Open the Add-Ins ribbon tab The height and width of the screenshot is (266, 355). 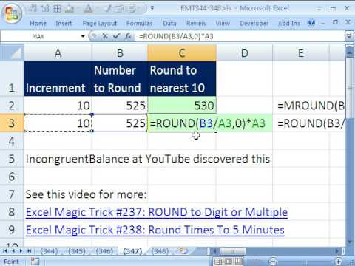click(289, 24)
